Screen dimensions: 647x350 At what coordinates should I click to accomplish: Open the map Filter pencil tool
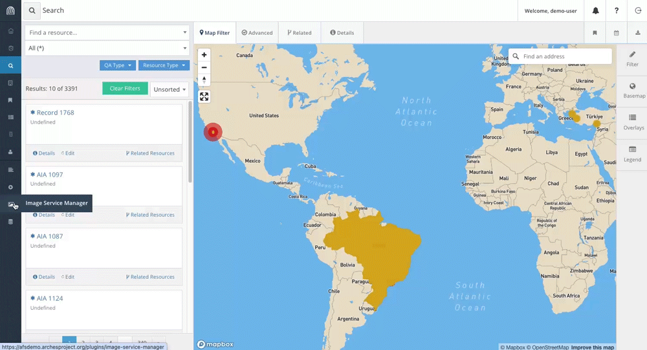(x=632, y=59)
